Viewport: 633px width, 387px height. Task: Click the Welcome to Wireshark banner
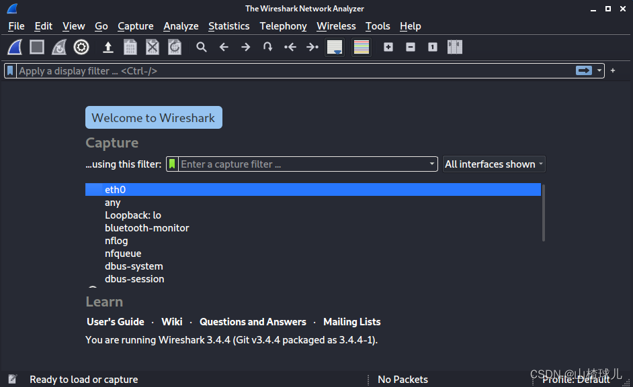[x=154, y=118]
